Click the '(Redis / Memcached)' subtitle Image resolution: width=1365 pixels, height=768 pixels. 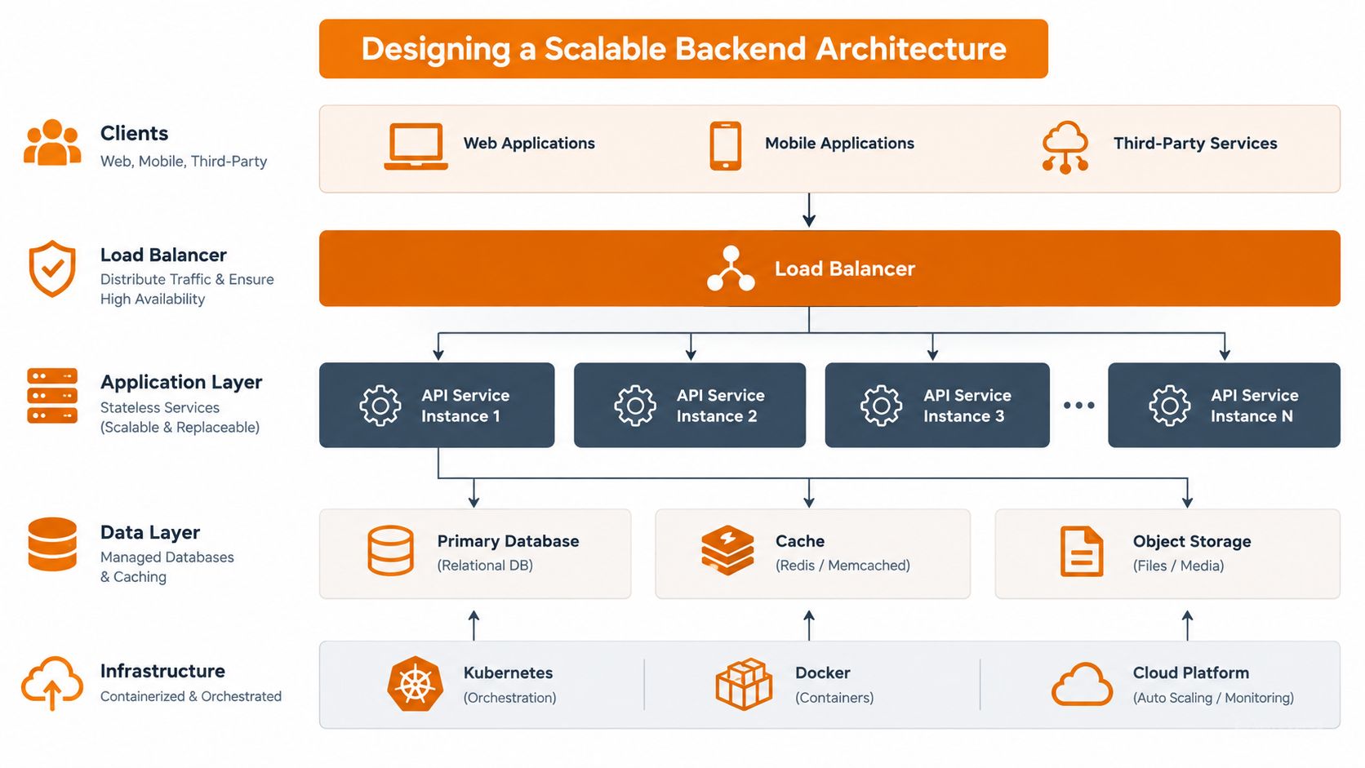click(x=843, y=566)
